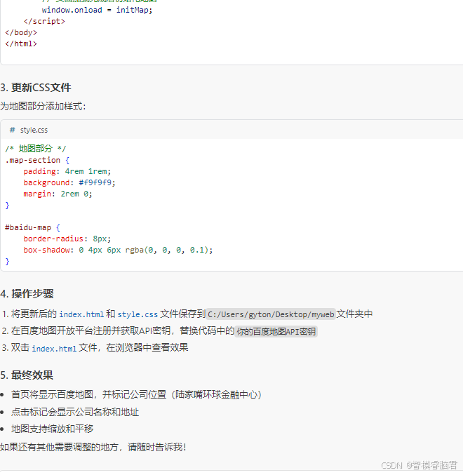Click the line window.onload = initMap;
The height and width of the screenshot is (475, 463).
click(x=97, y=10)
